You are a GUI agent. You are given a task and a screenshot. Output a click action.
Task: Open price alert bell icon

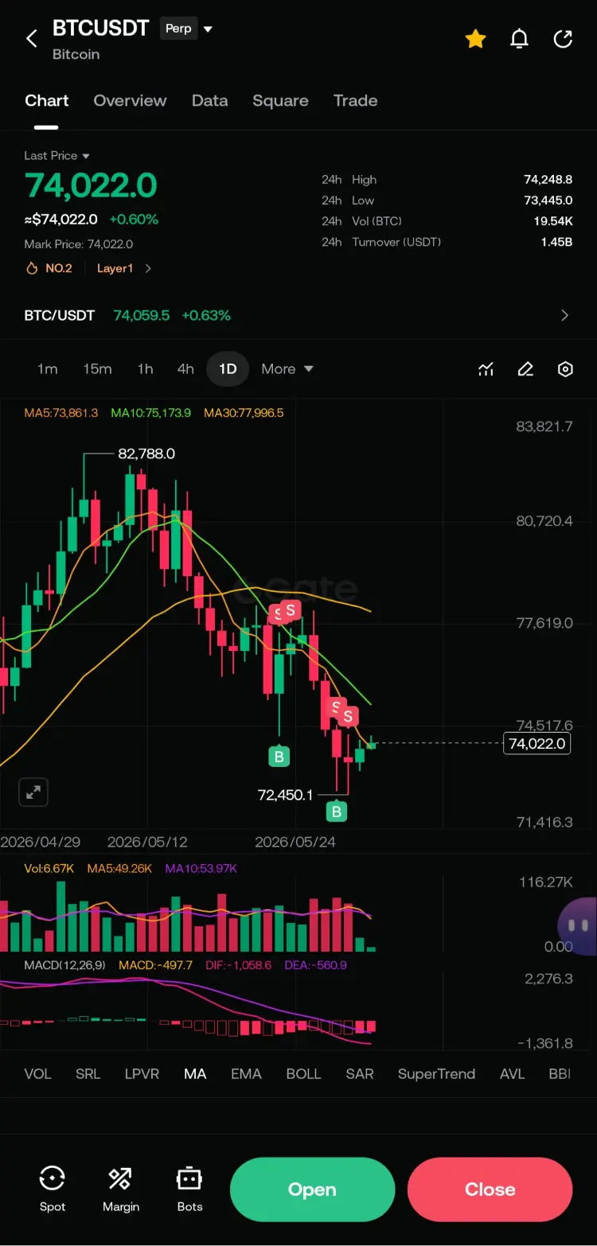[519, 38]
